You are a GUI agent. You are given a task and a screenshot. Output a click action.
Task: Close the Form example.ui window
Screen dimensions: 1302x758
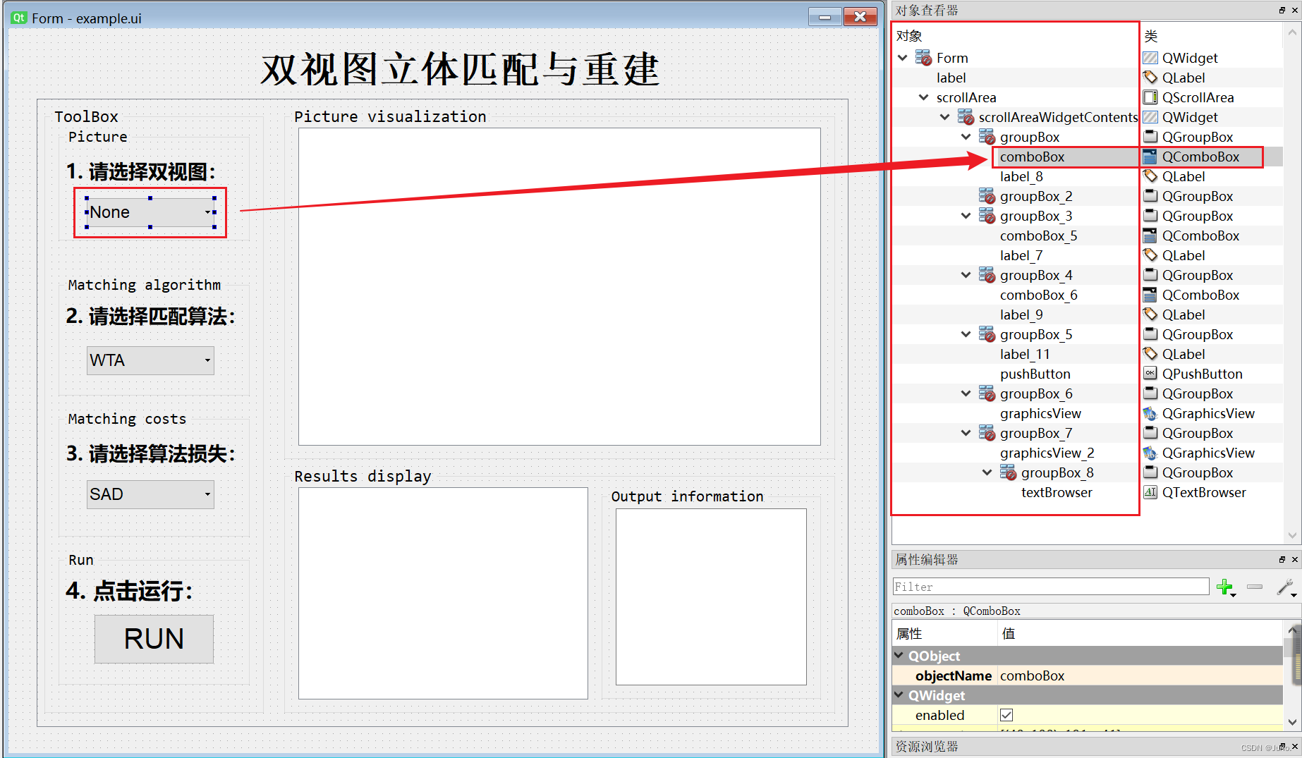[x=860, y=17]
